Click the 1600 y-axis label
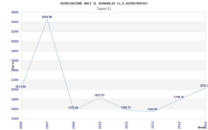Viewport: 208px width, 130px height. click(15, 109)
